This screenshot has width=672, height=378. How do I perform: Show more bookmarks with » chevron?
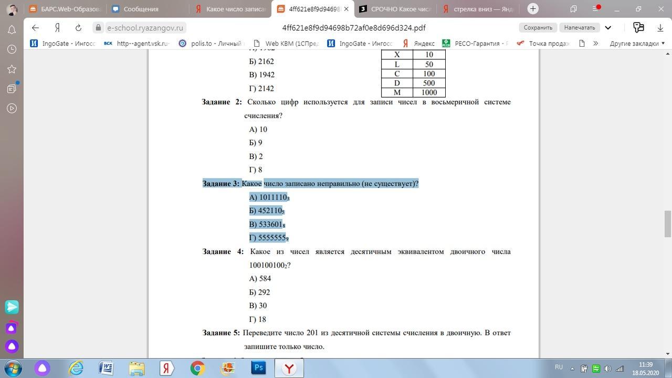(x=596, y=44)
